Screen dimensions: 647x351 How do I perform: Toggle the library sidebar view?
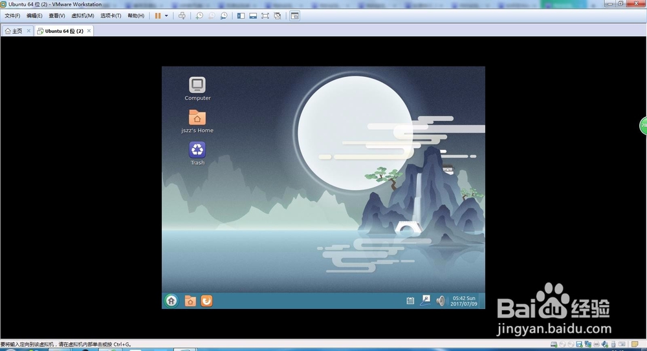[x=241, y=16]
